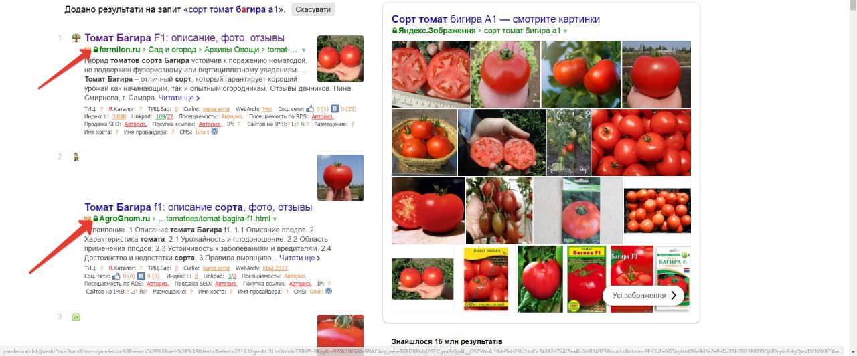This screenshot has height=356, width=857.
Task: Click the green lock icon beside fermilon.ru
Action: pos(96,50)
